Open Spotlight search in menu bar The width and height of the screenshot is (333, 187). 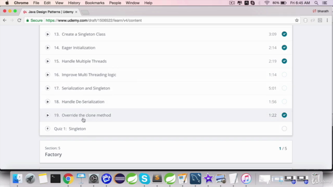pos(316,3)
